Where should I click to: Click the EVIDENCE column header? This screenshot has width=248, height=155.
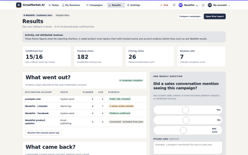(114, 92)
